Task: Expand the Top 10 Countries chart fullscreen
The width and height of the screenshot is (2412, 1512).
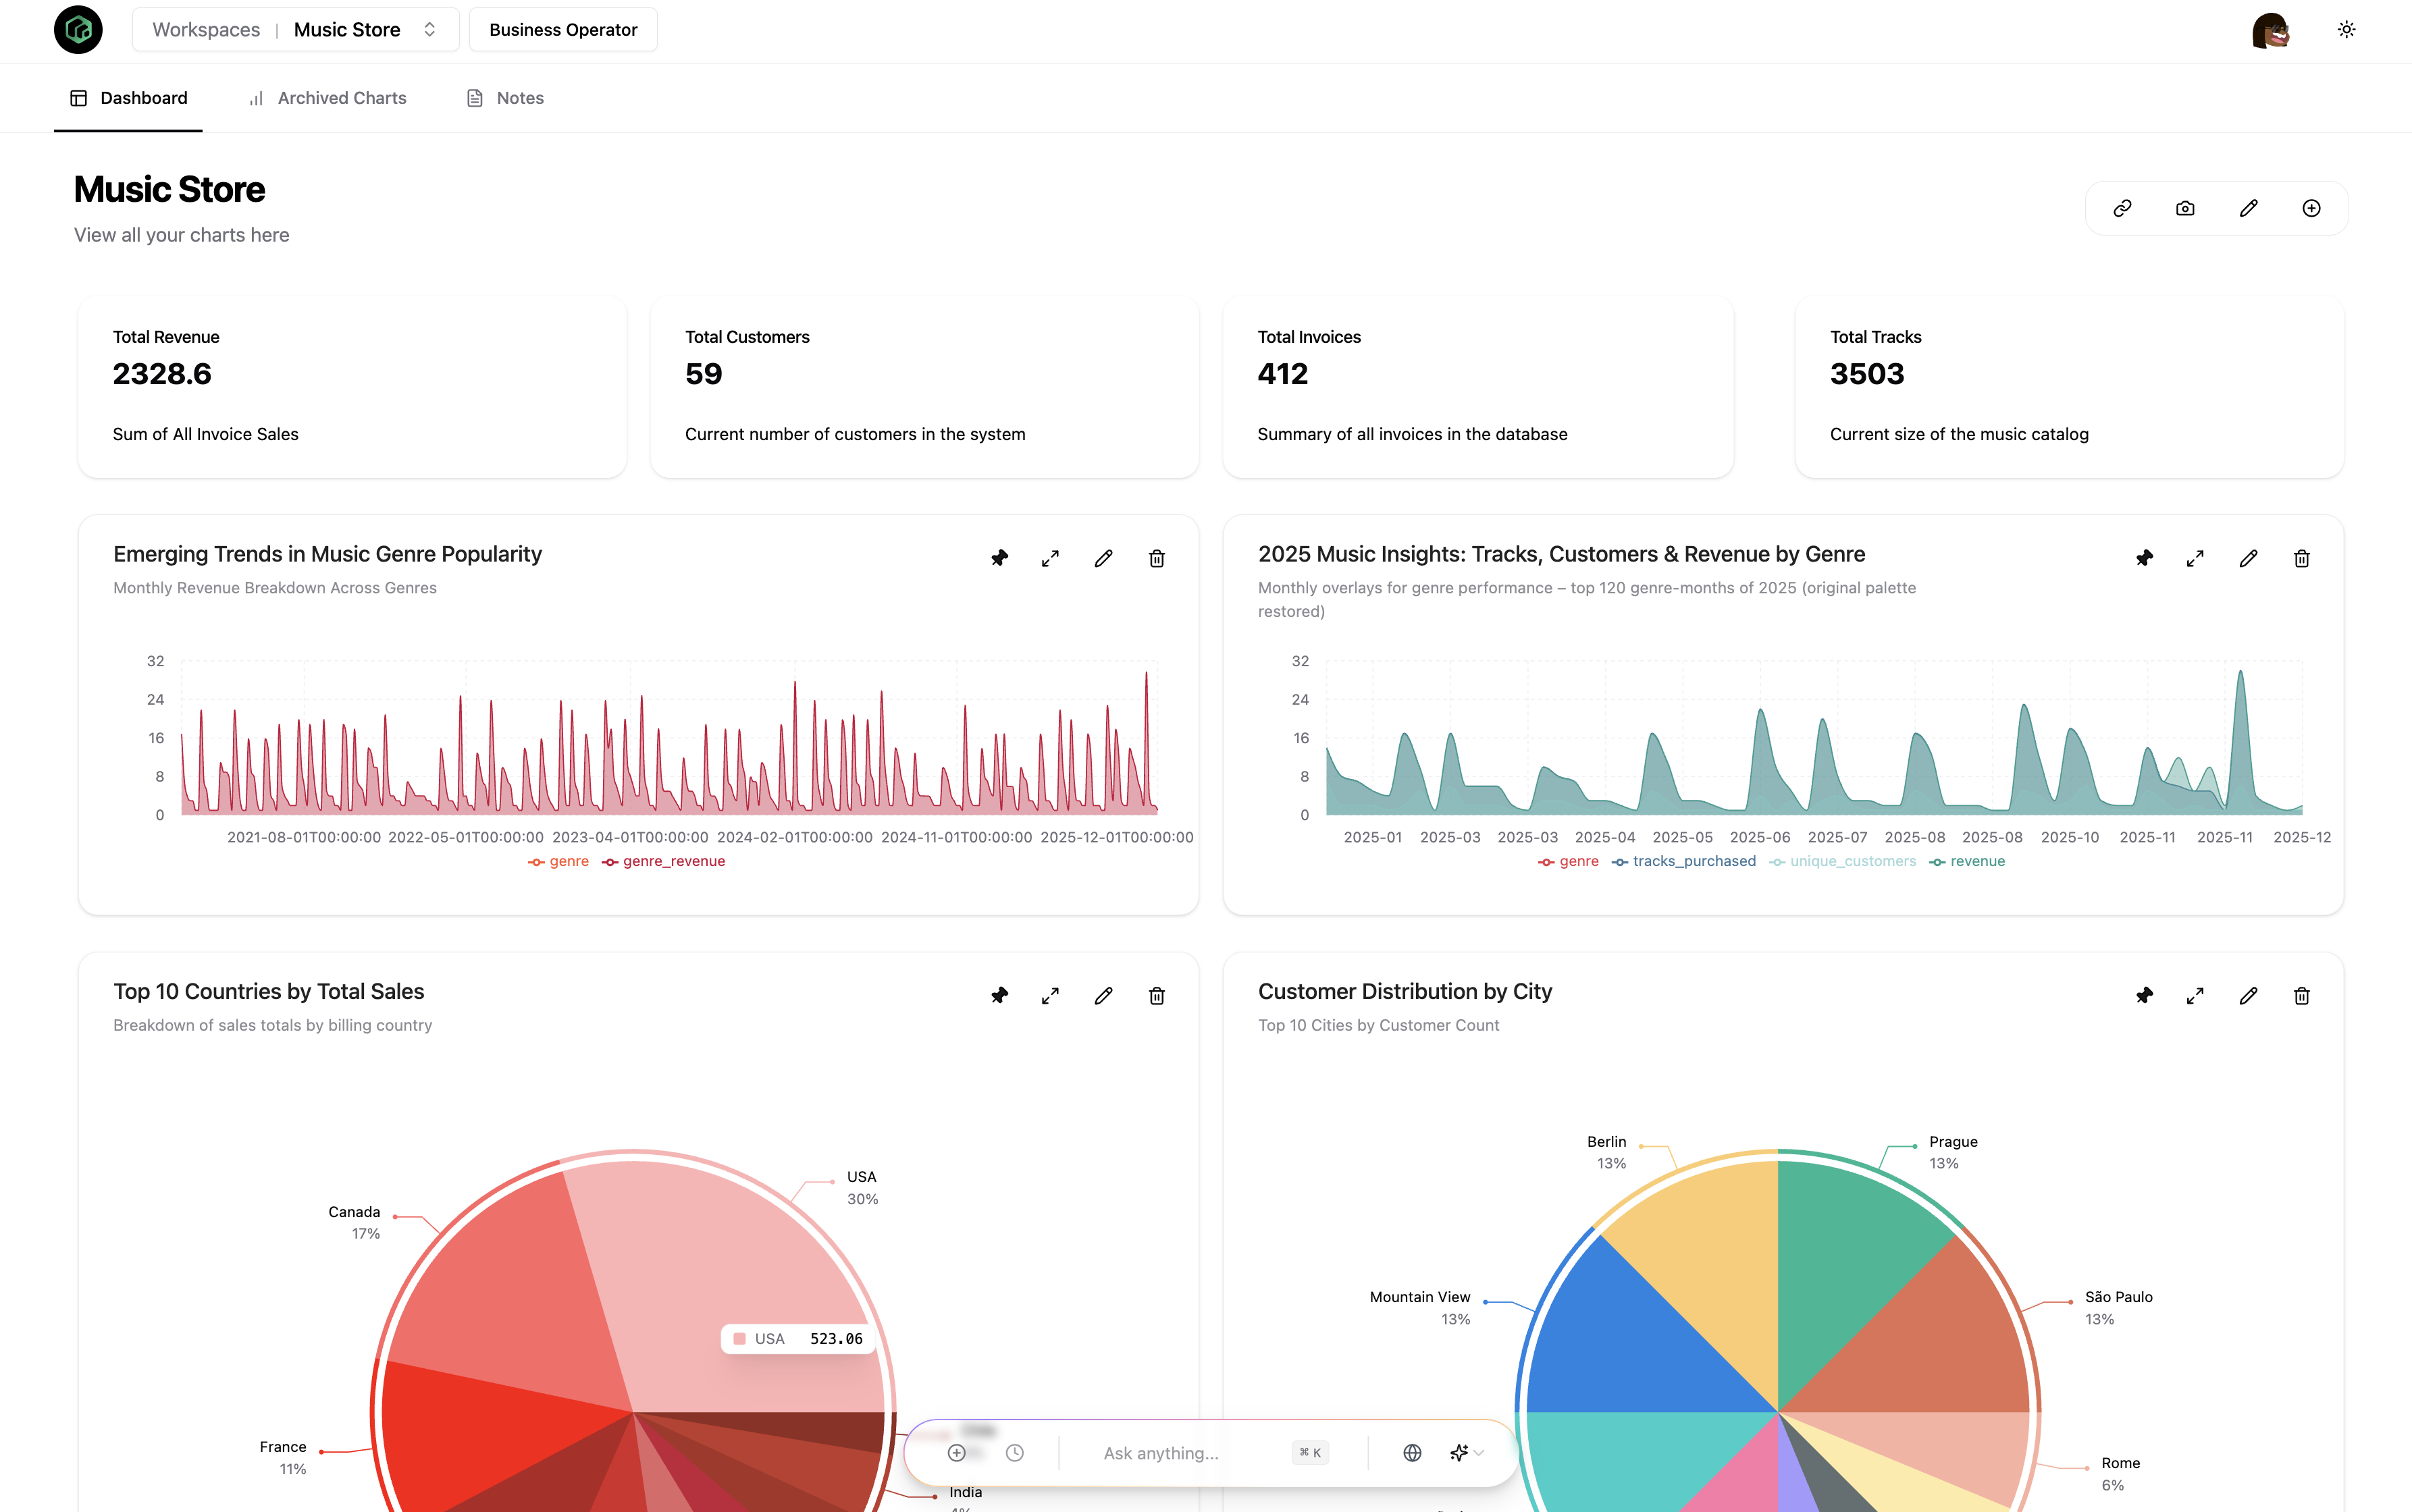Action: (x=1049, y=995)
